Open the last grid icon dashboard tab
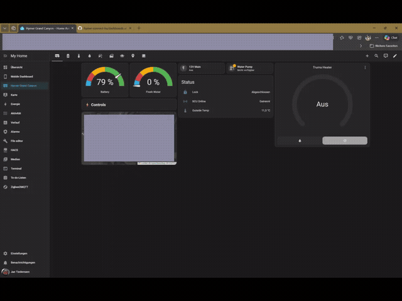402x301 pixels. pos(144,56)
